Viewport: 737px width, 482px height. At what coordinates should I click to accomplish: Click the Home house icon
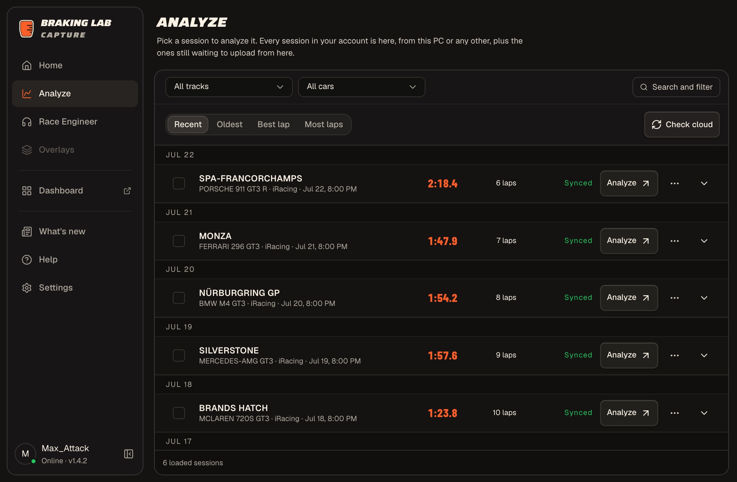tap(27, 65)
